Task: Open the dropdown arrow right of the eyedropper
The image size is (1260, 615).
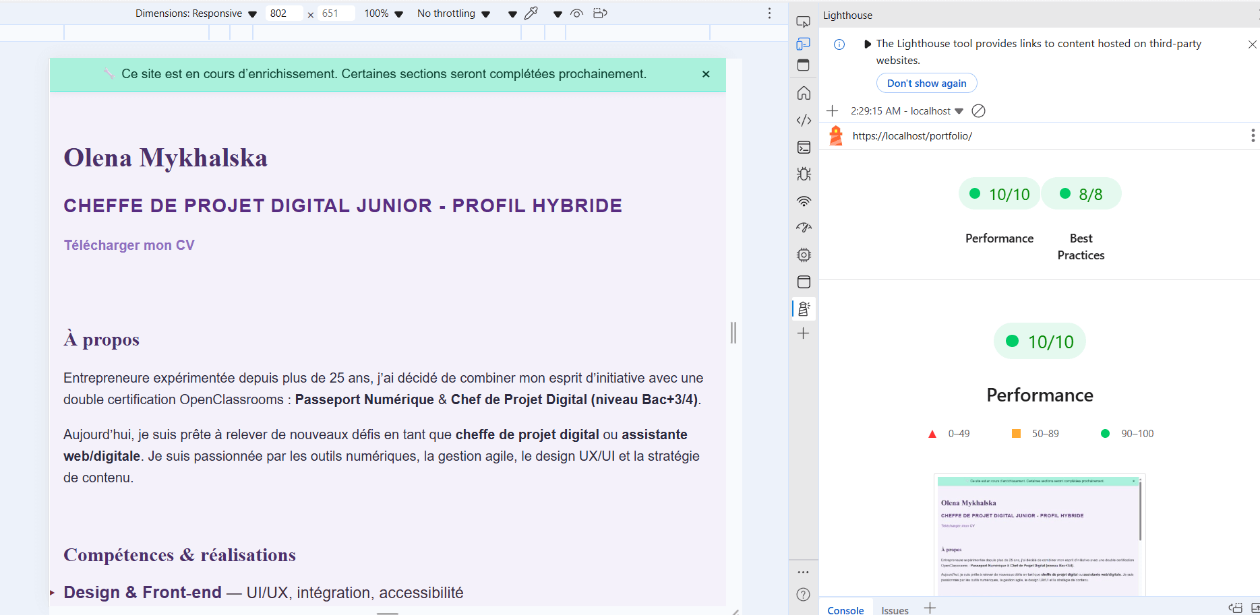Action: coord(558,14)
